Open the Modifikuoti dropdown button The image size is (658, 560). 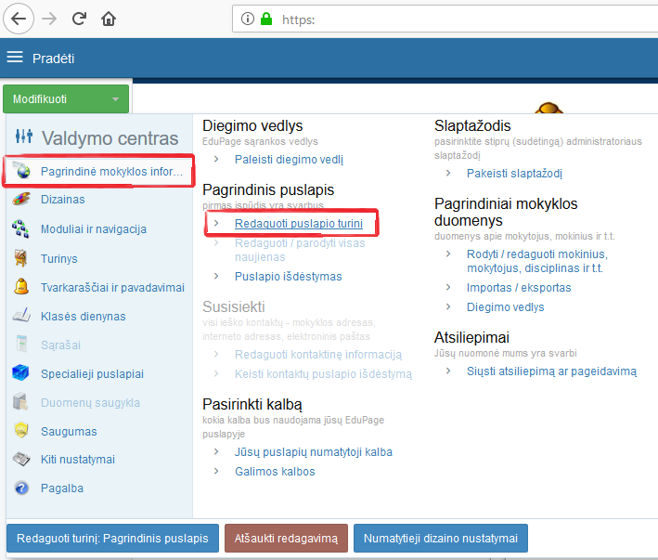point(66,99)
